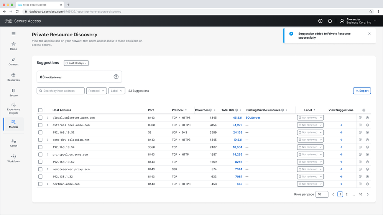View suggestions arrow for acme-dev.atlassian.net
This screenshot has height=215, width=383.
tap(341, 140)
